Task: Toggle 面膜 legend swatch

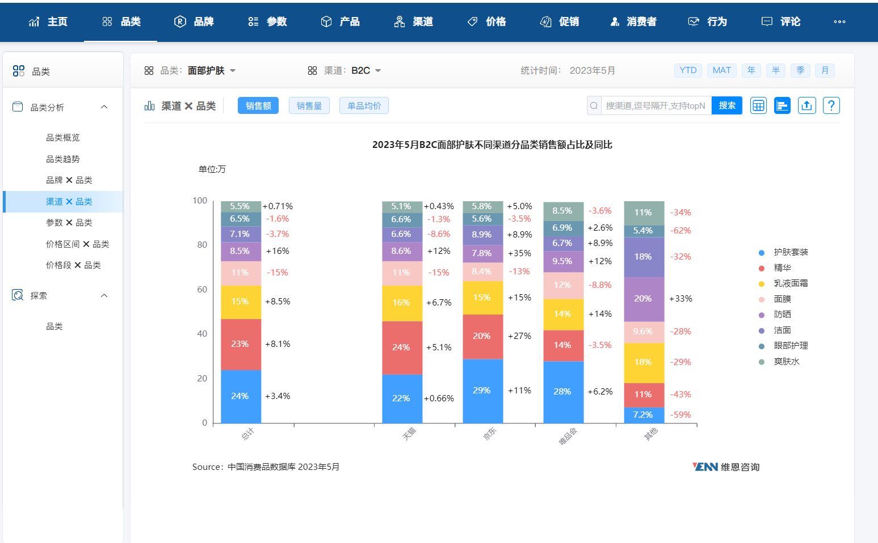Action: pos(762,299)
